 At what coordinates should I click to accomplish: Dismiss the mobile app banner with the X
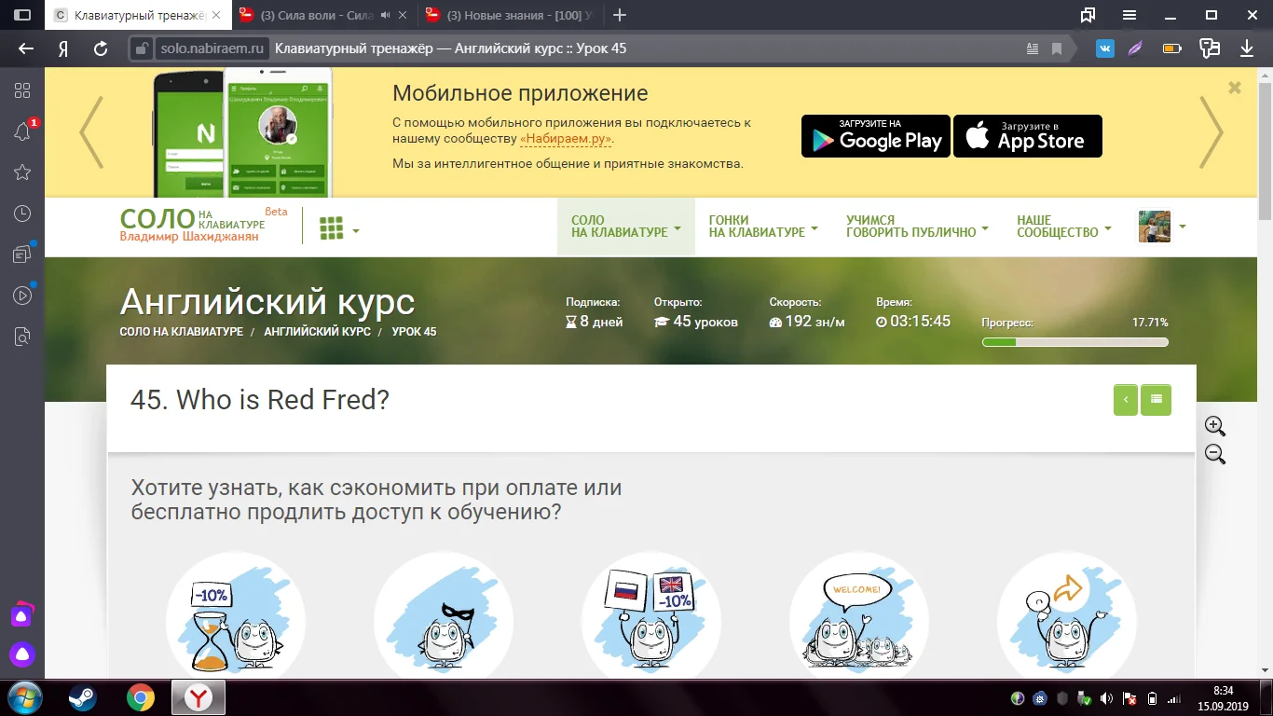[1234, 87]
